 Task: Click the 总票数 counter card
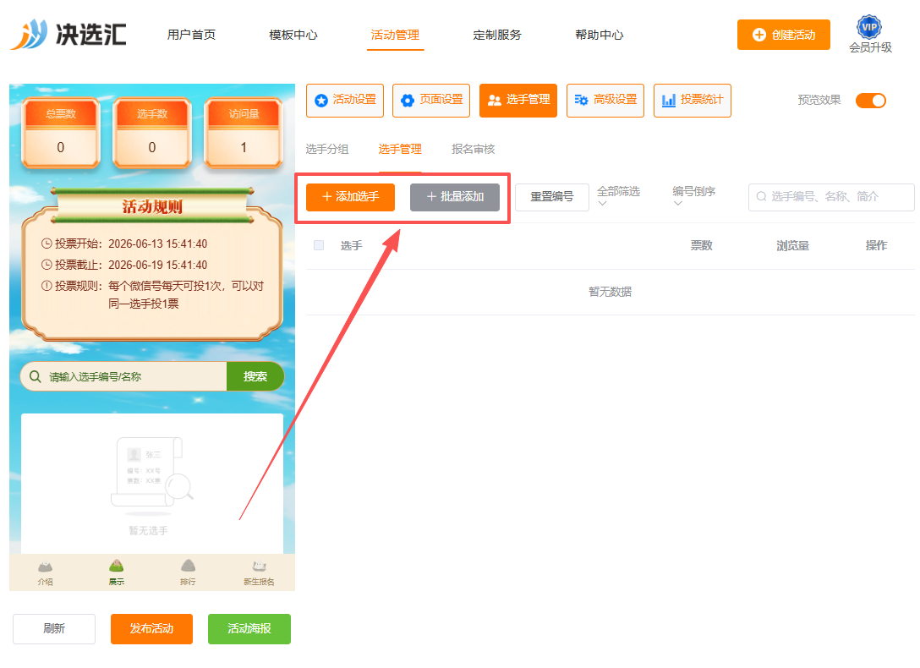pos(61,134)
